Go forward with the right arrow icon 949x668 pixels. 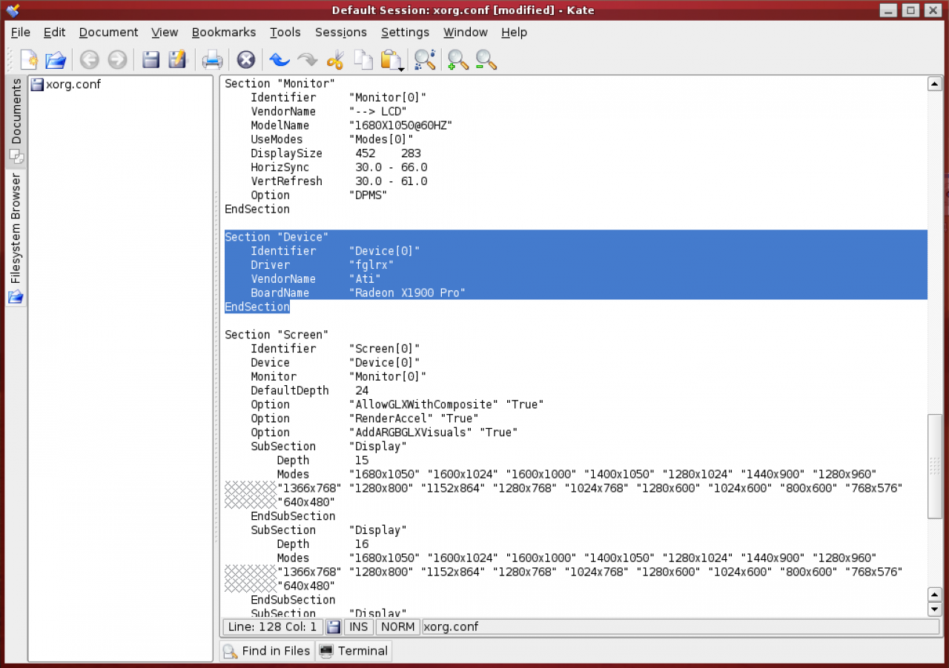tap(117, 60)
